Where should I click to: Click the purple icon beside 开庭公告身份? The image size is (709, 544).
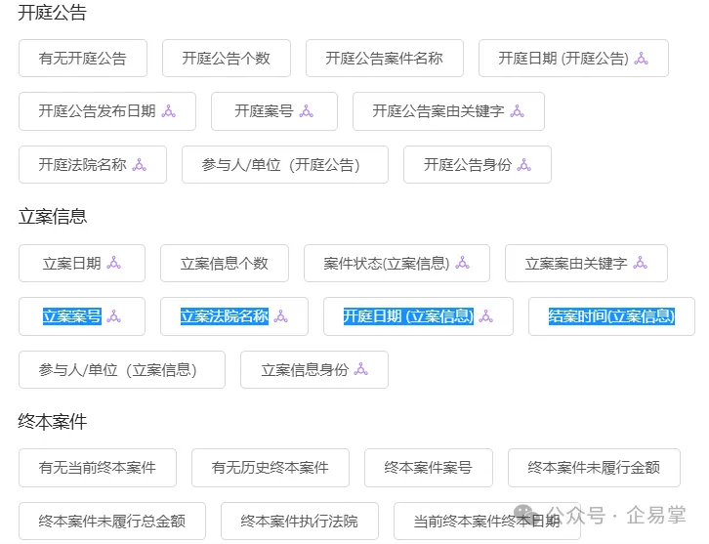(524, 165)
